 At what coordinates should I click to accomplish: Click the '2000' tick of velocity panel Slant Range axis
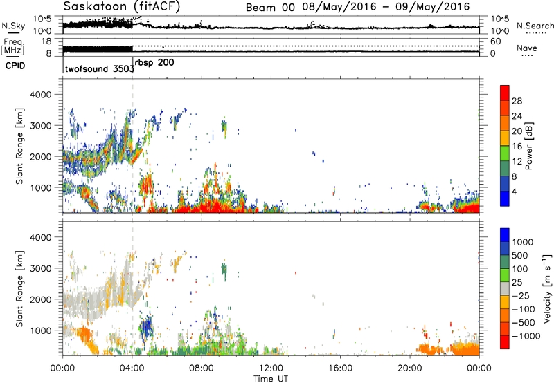(x=40, y=299)
